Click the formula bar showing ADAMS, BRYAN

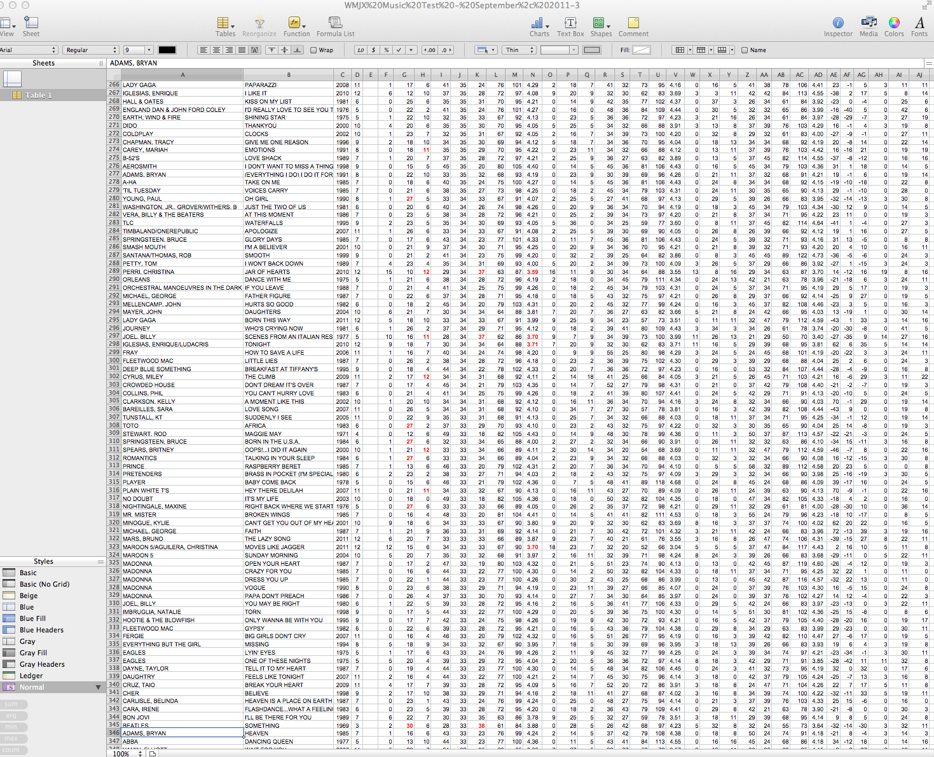(516, 63)
